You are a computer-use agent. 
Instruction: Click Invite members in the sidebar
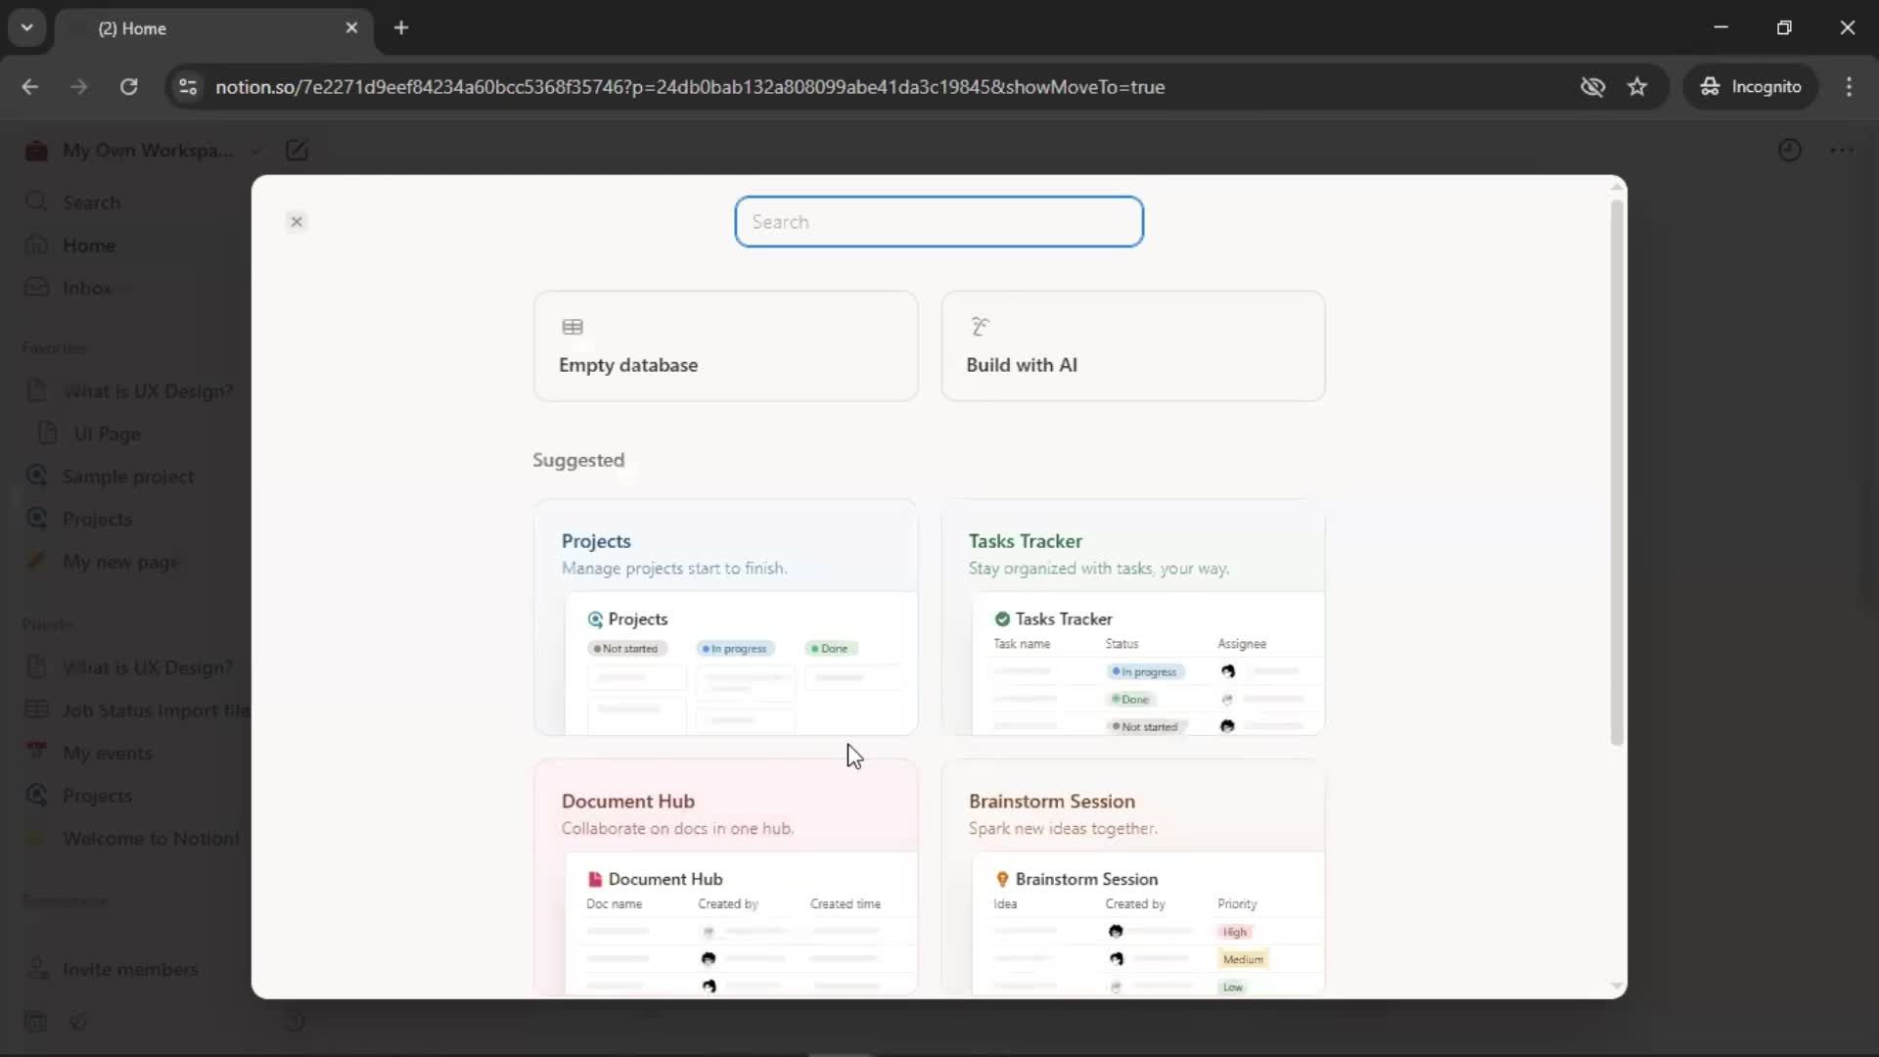click(x=130, y=969)
